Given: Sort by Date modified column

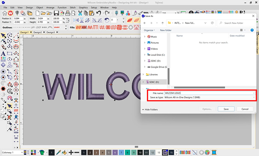Looking at the screenshot, I should (237, 35).
